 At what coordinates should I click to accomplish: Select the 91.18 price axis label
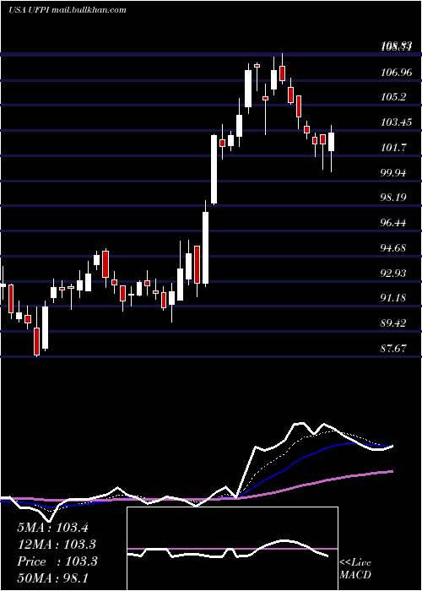pyautogui.click(x=393, y=298)
